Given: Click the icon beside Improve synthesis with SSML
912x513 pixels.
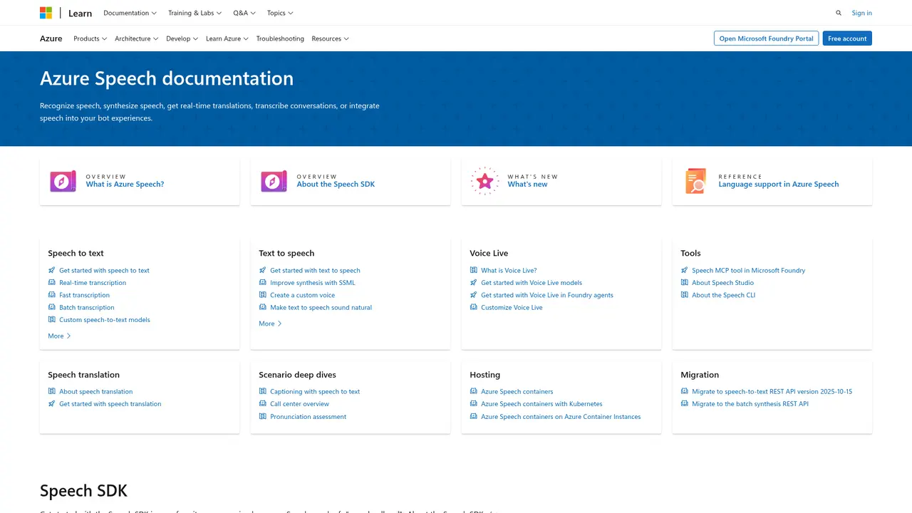Looking at the screenshot, I should pyautogui.click(x=262, y=283).
